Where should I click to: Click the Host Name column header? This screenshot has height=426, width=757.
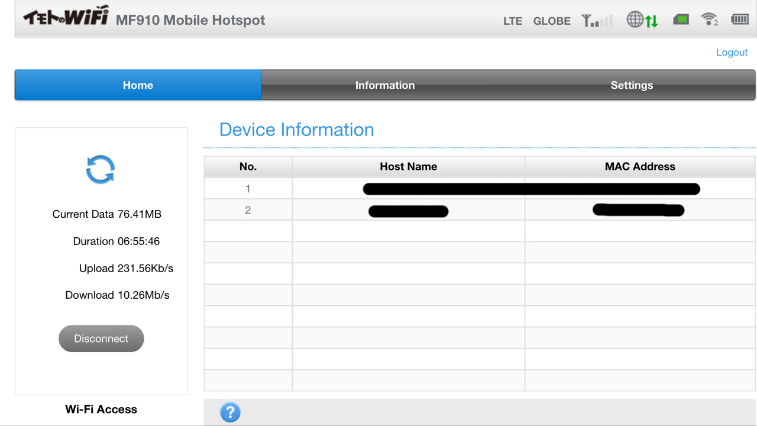point(408,167)
